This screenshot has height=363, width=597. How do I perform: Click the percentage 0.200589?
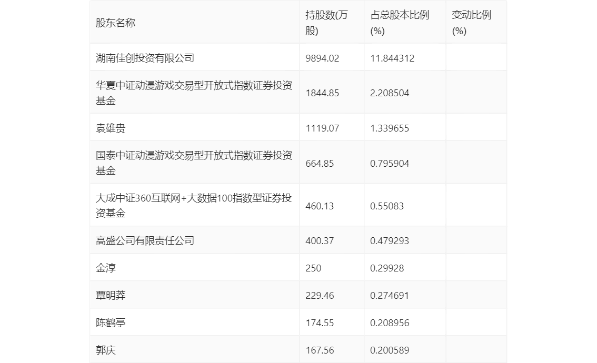[x=390, y=350]
